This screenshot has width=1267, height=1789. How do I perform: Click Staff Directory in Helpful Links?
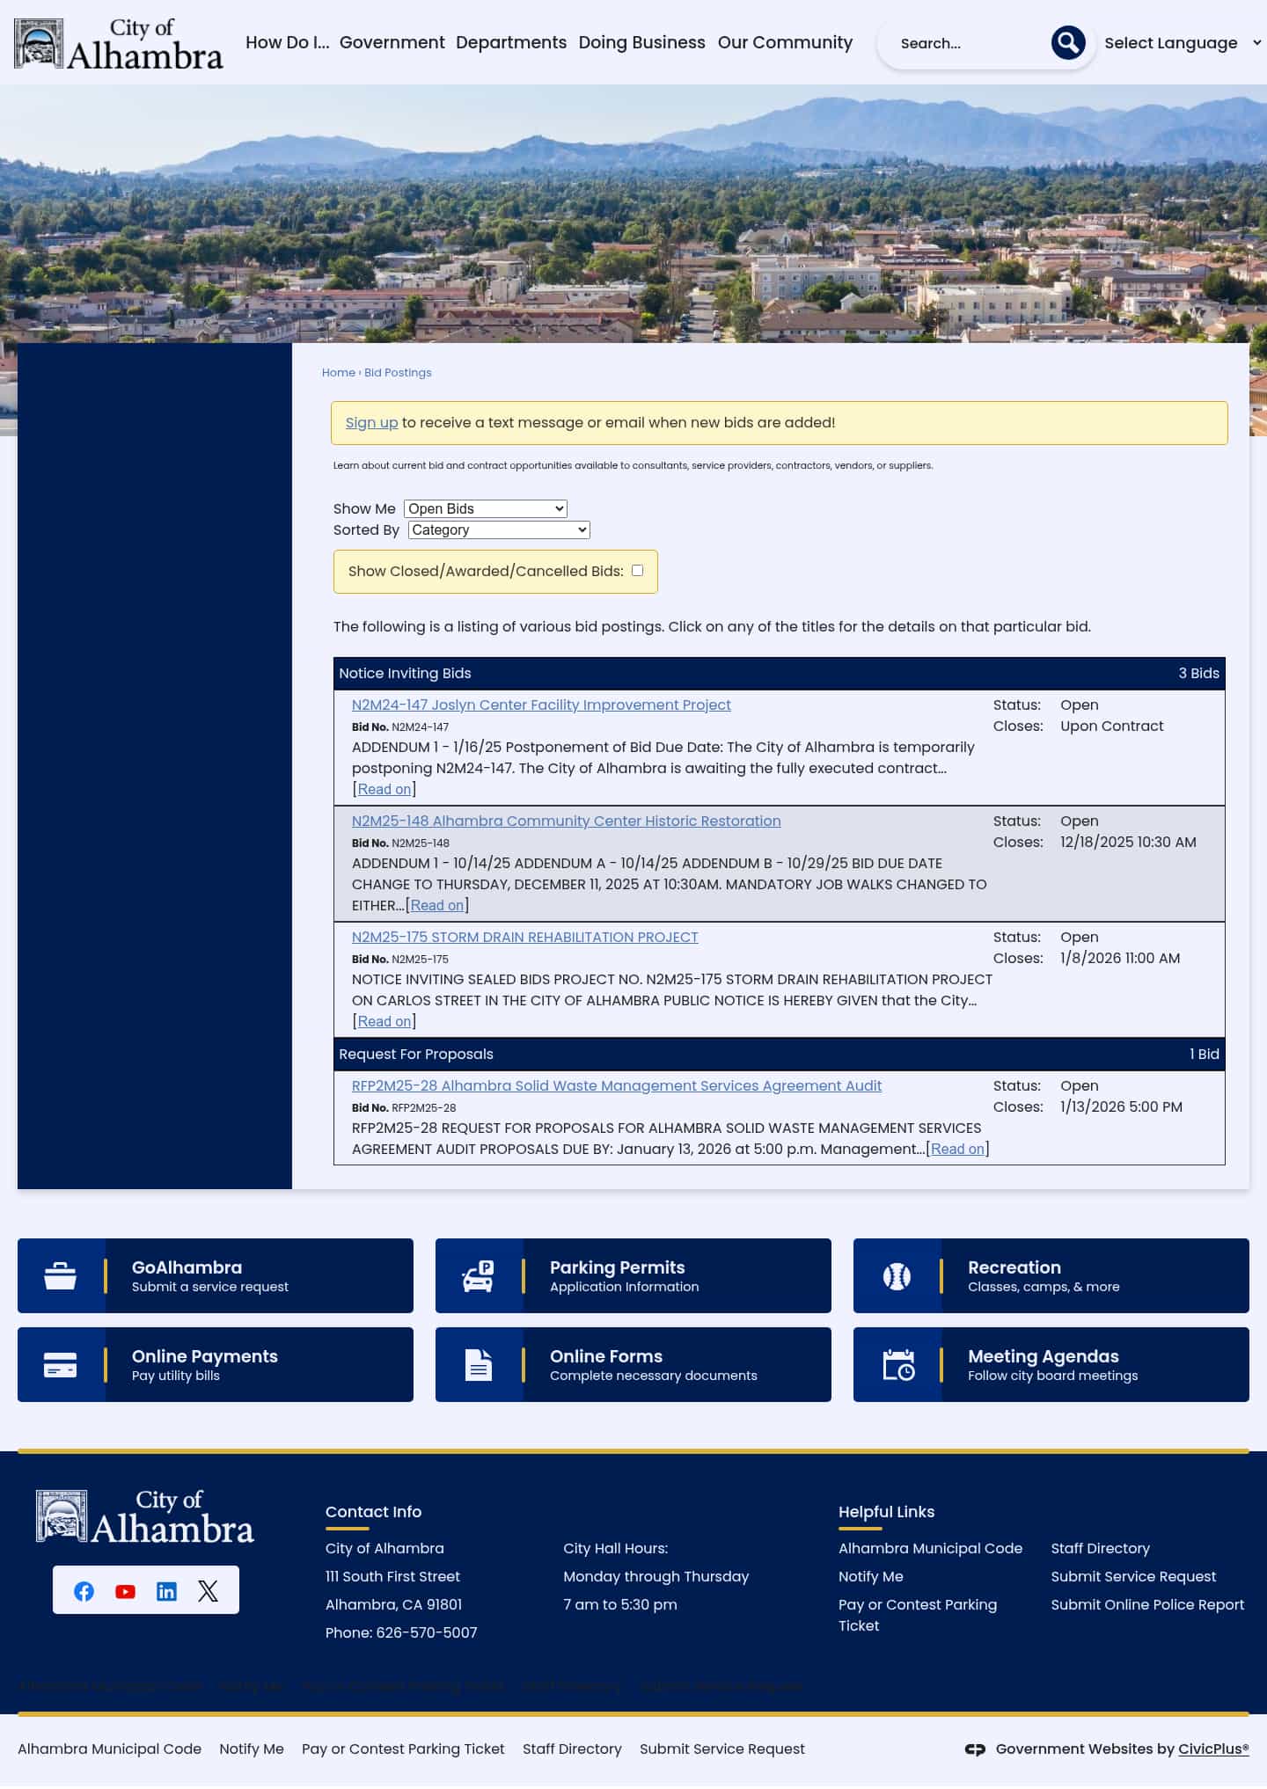coord(1100,1548)
